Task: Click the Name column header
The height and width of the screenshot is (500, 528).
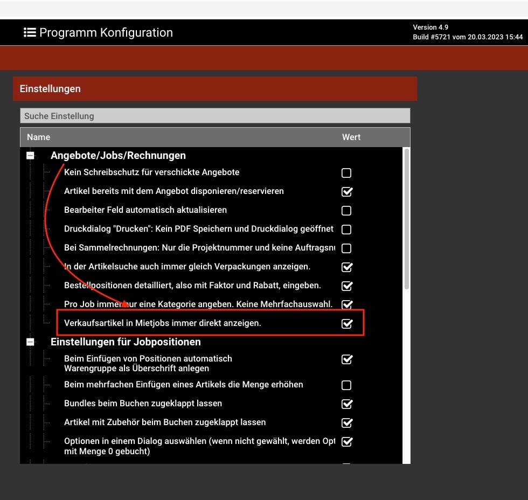Action: click(38, 137)
